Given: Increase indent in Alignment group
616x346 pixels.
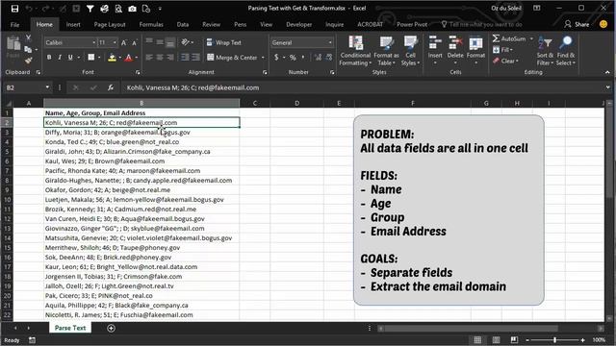Looking at the screenshot, I should point(195,58).
